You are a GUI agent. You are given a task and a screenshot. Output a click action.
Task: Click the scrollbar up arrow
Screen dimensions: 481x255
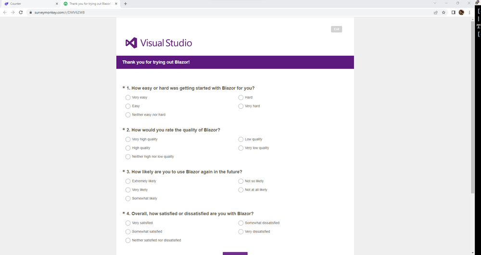[x=473, y=19]
